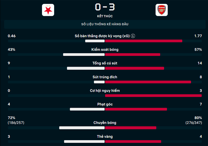This screenshot has width=208, height=146.
Task: Click the Cơ hội nguy hiểm label
Action: click(x=105, y=91)
